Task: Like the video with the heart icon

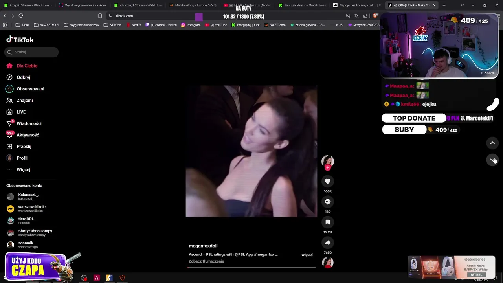Action: (x=327, y=181)
